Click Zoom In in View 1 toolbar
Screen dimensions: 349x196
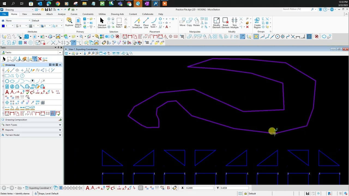[89, 53]
